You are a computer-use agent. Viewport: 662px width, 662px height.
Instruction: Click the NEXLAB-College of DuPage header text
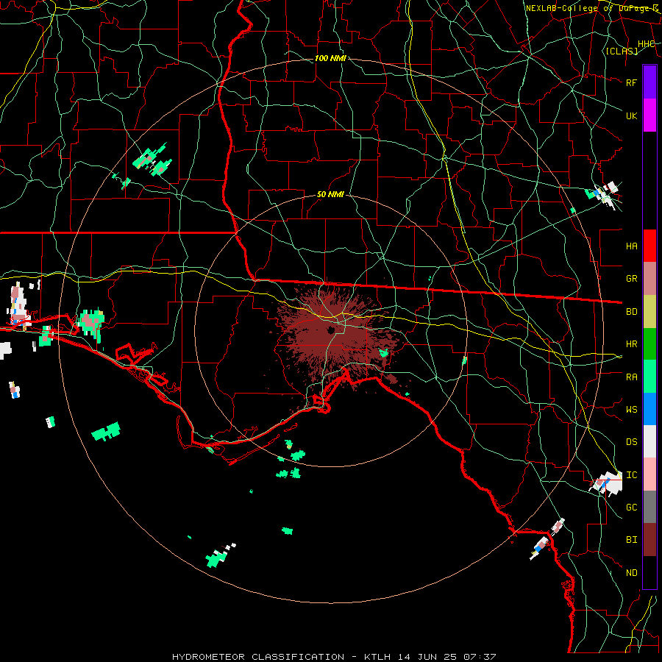(592, 8)
